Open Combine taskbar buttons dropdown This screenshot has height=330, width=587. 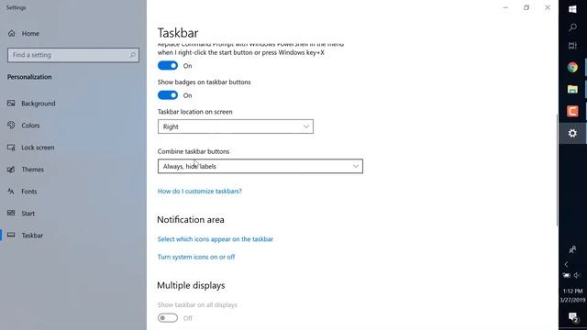click(x=260, y=166)
